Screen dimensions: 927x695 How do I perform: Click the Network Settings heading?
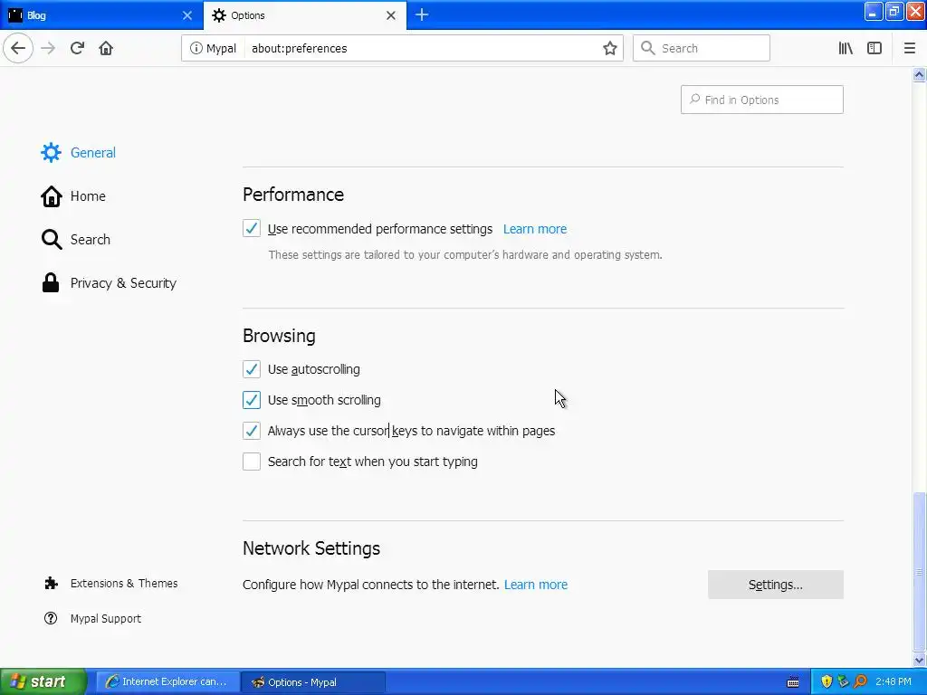311,548
